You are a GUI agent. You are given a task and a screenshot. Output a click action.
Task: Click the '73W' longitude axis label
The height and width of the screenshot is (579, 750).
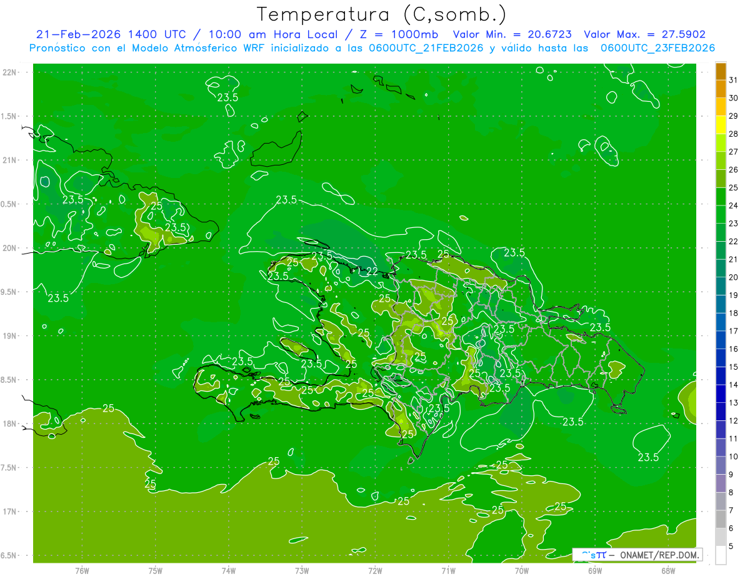[x=302, y=570]
